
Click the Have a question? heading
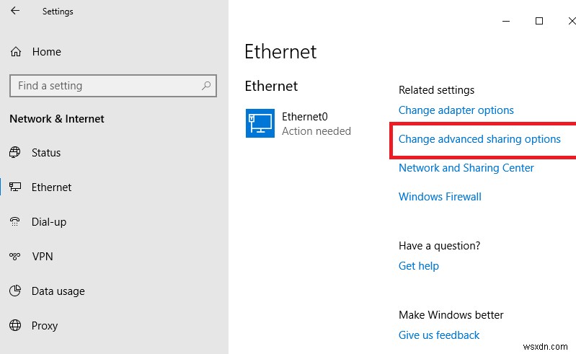pos(439,246)
